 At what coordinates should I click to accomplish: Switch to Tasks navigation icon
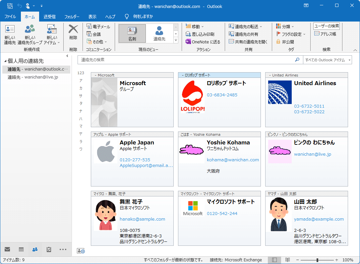(49, 249)
